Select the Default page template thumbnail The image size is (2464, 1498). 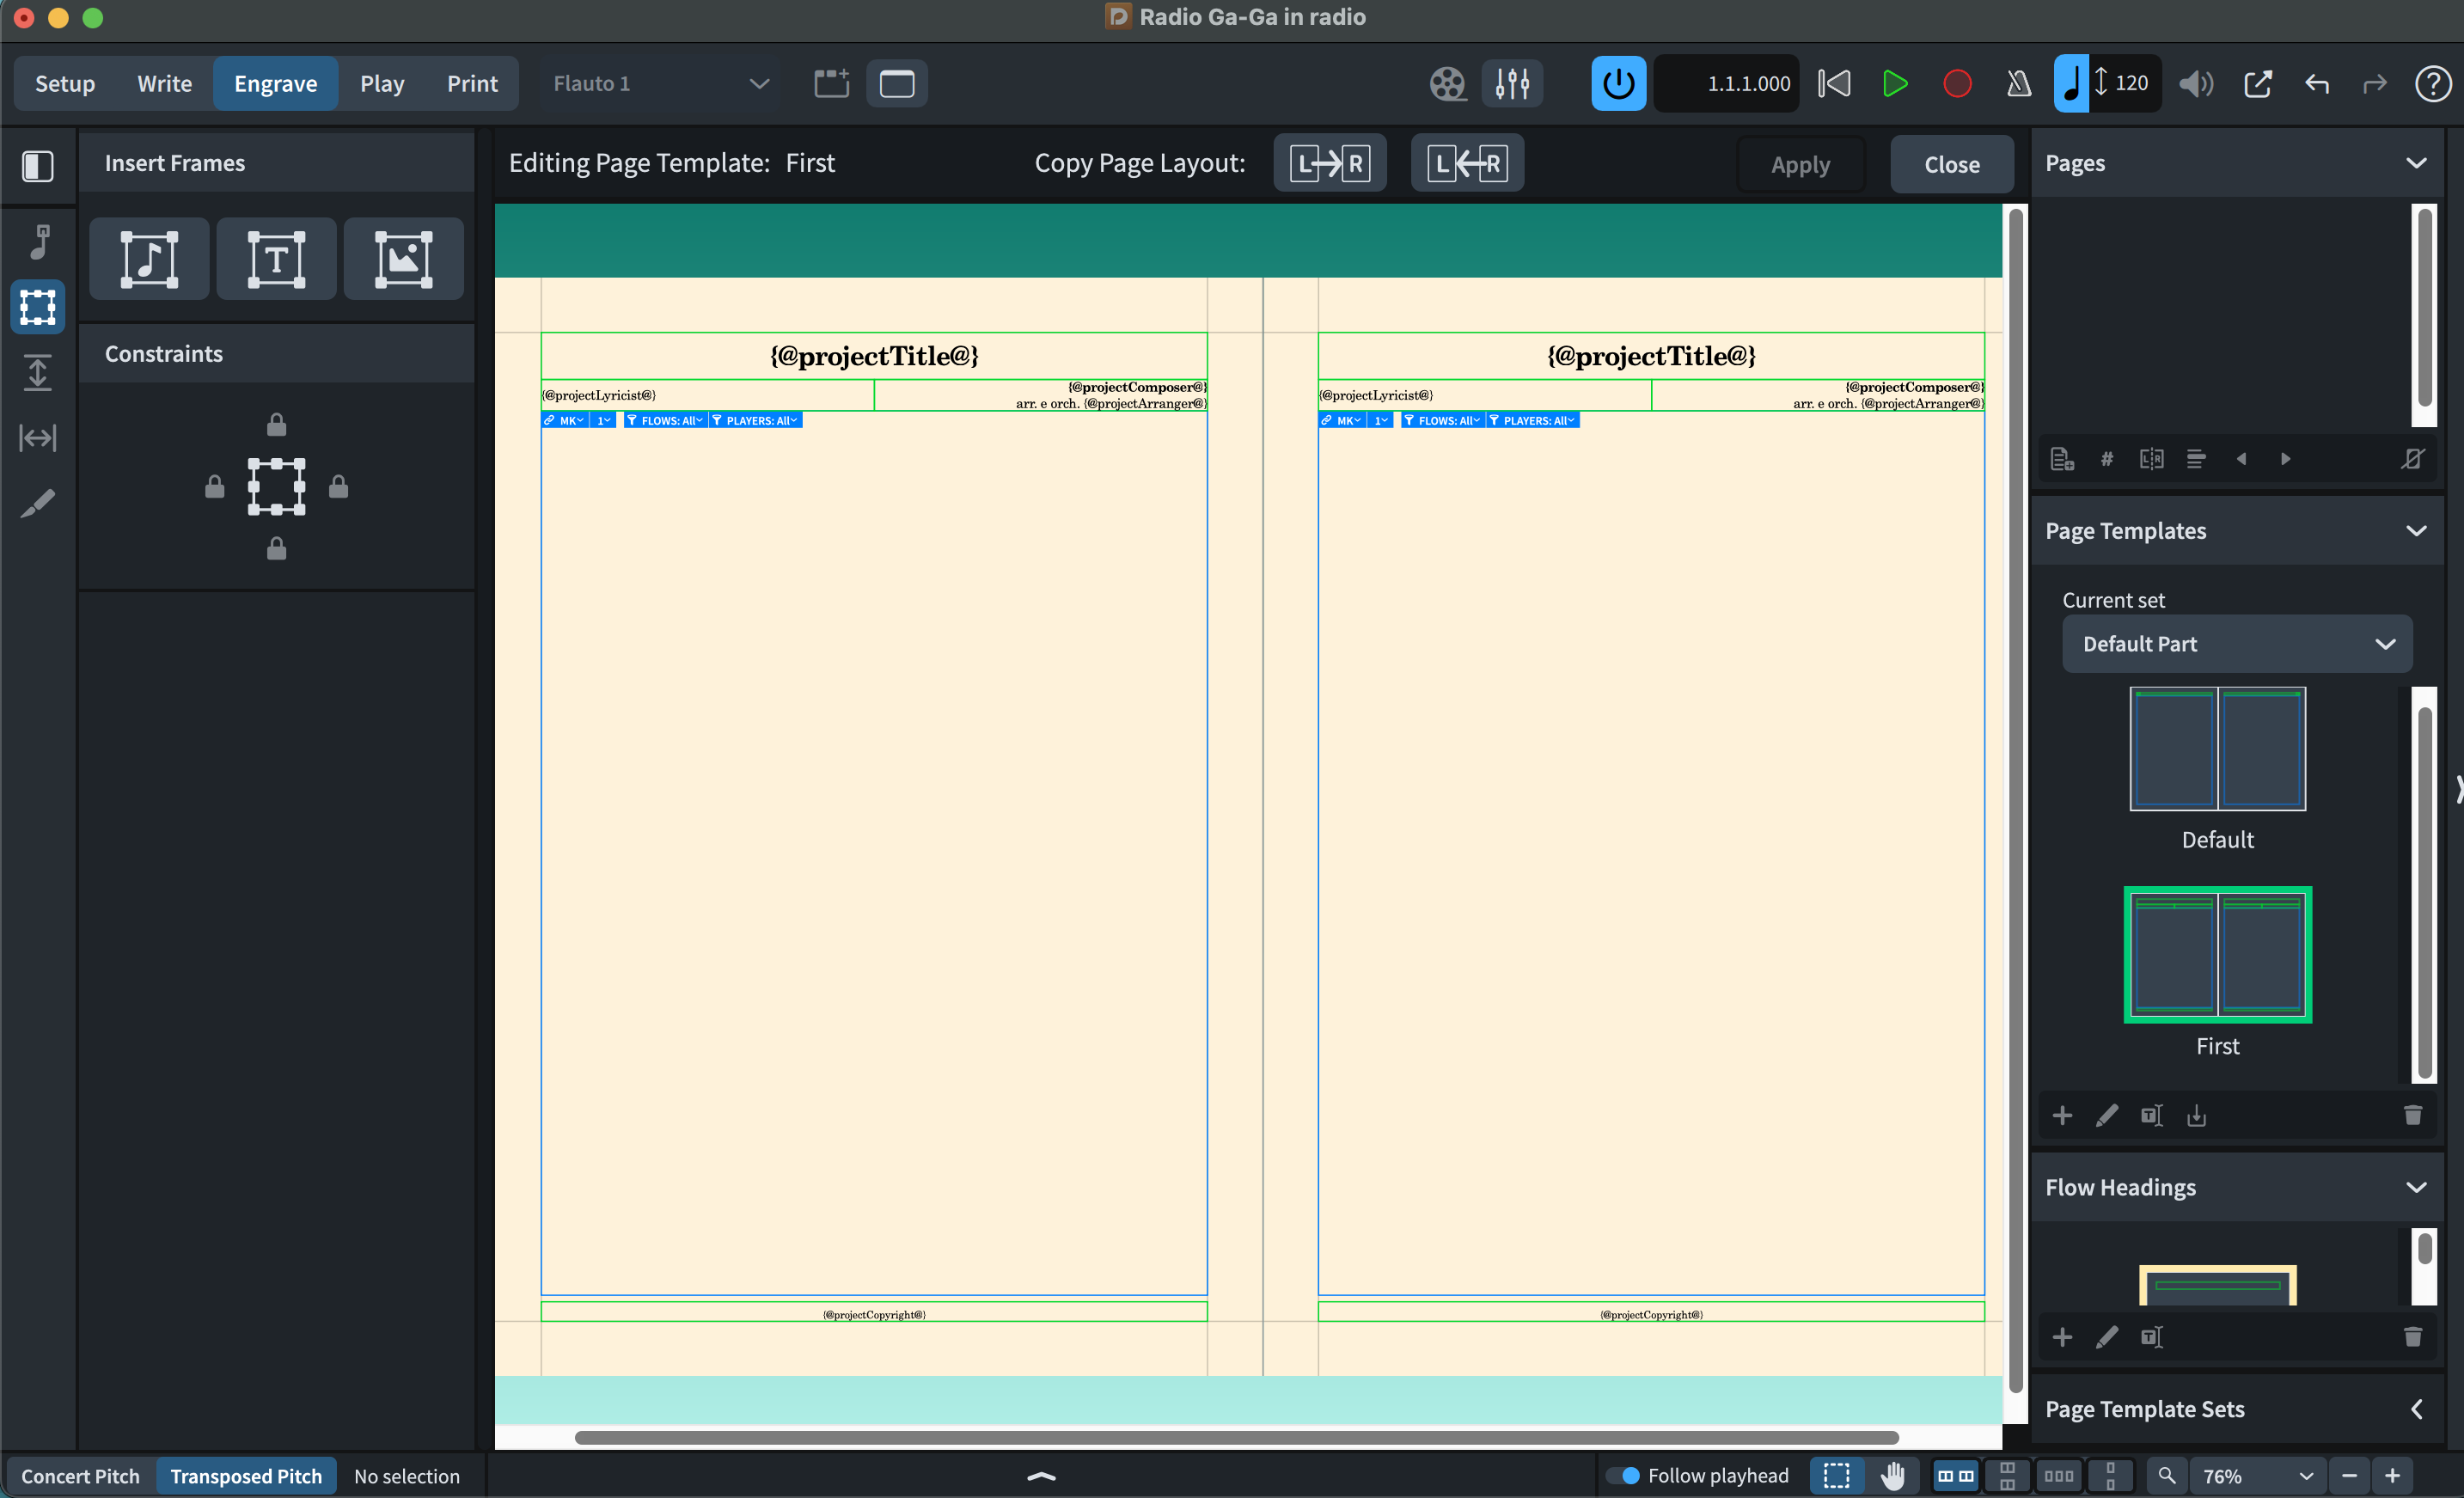tap(2217, 749)
